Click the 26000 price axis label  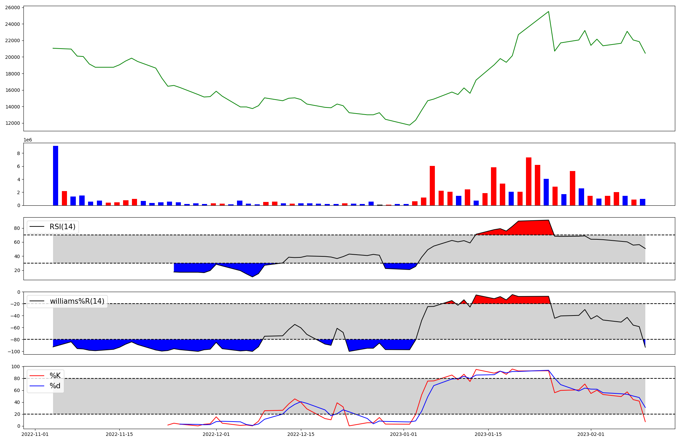[13, 7]
